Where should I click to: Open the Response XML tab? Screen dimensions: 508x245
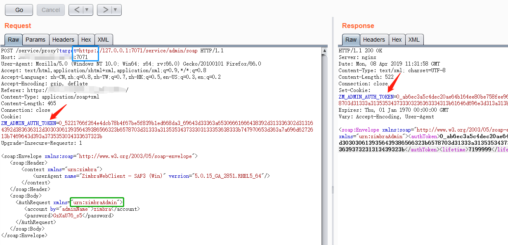414,40
